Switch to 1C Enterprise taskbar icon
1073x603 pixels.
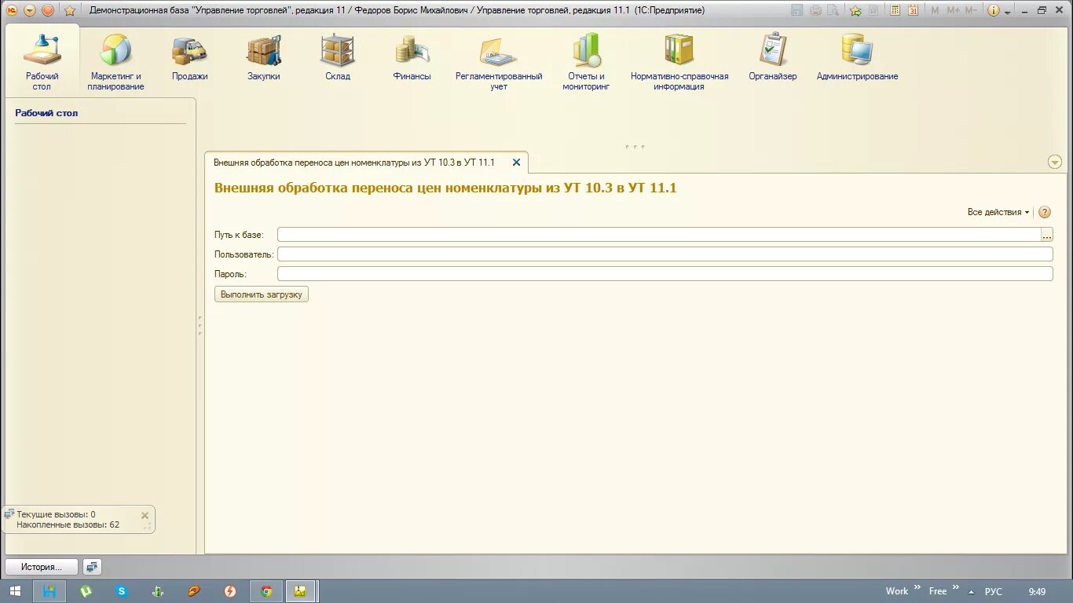(x=301, y=591)
